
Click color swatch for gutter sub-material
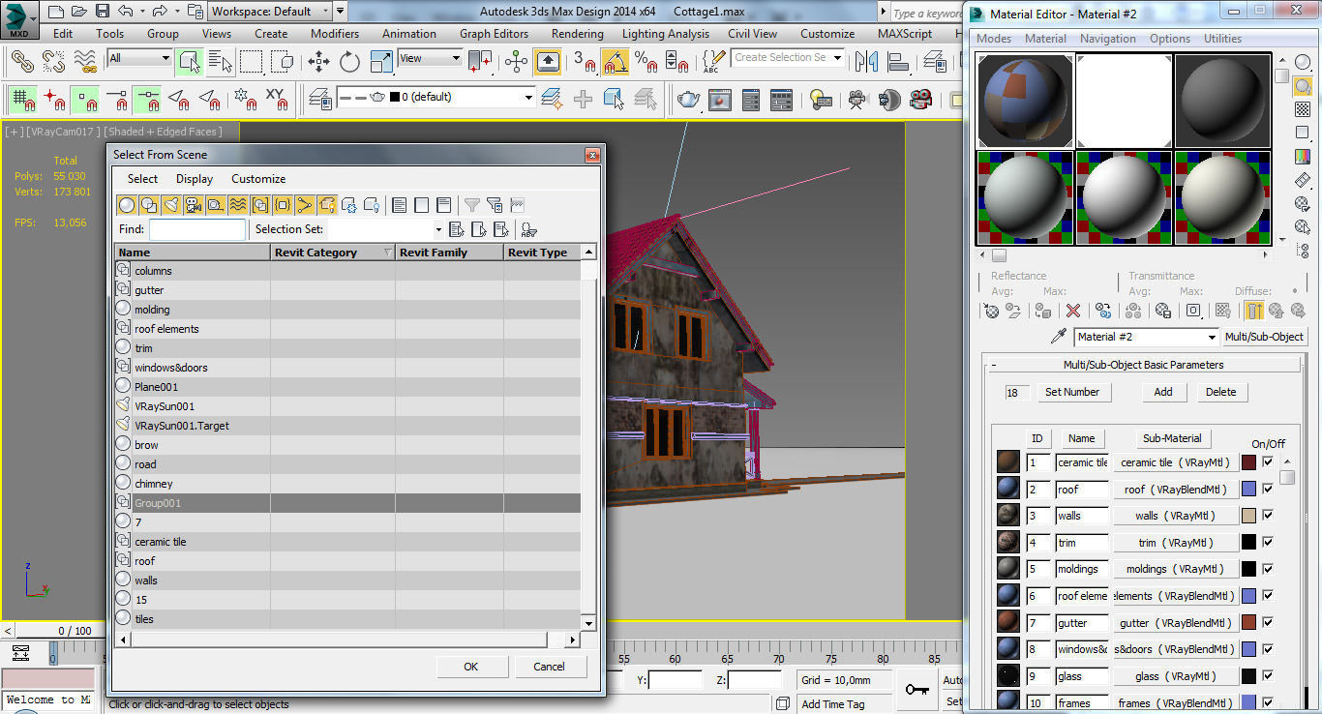point(1248,623)
